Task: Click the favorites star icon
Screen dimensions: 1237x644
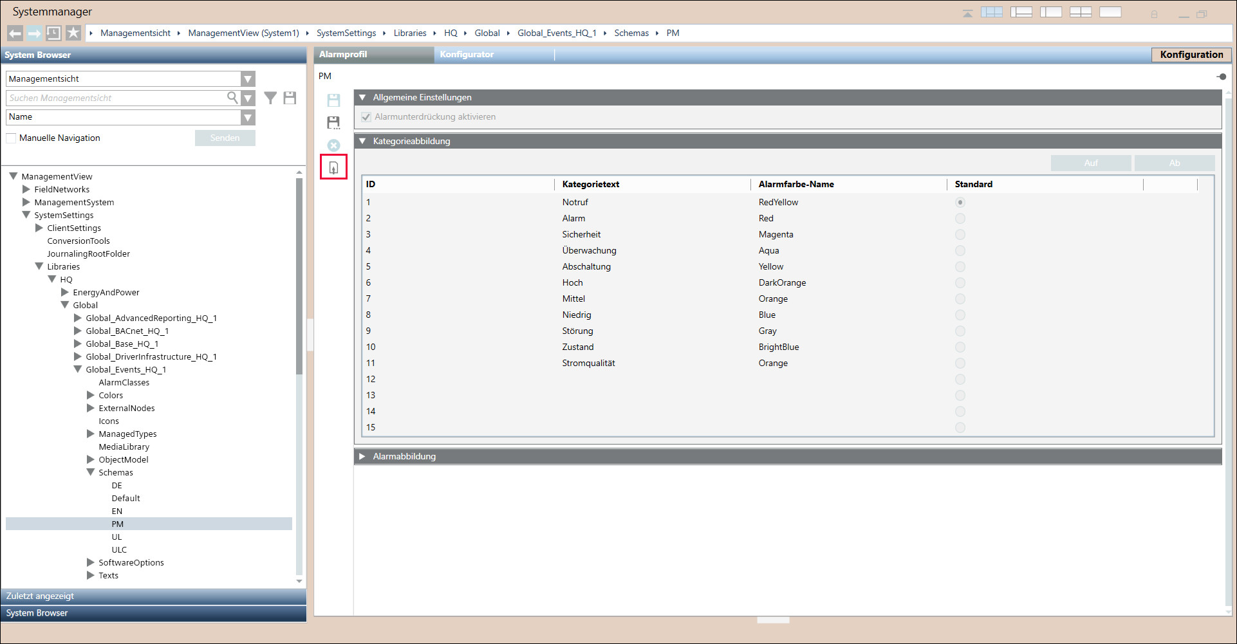Action: pyautogui.click(x=73, y=33)
